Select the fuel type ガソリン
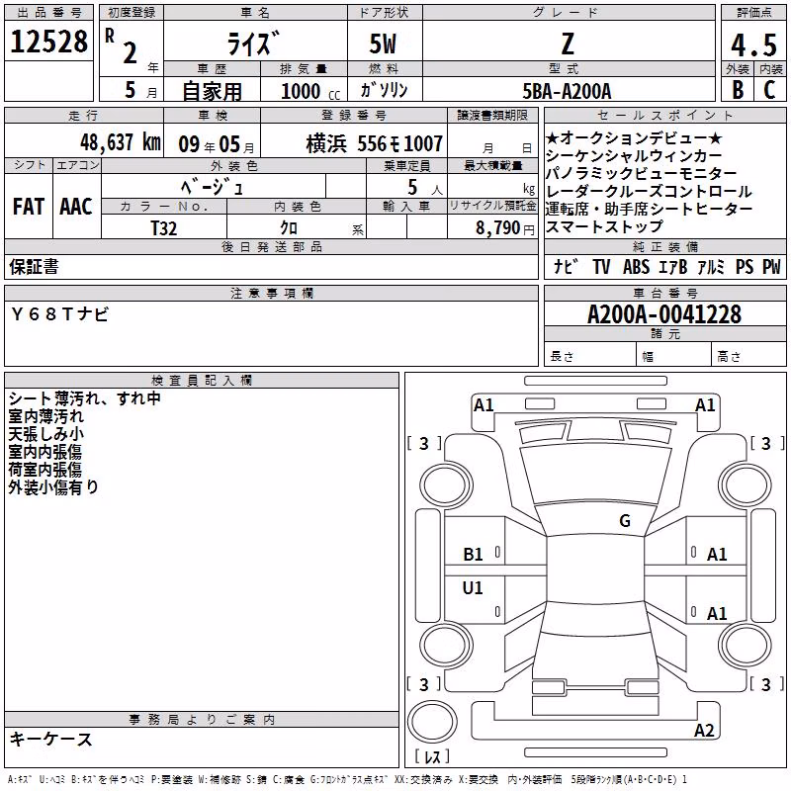Image resolution: width=791 pixels, height=791 pixels. 384,90
